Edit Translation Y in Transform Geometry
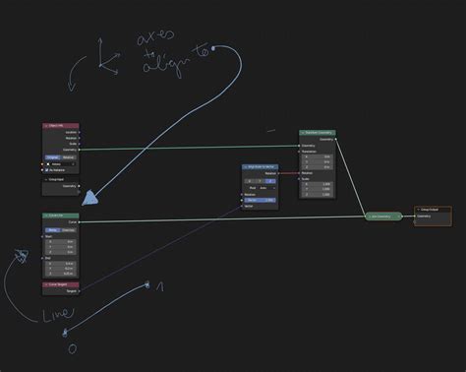Image resolution: width=466 pixels, height=372 pixels. click(318, 162)
